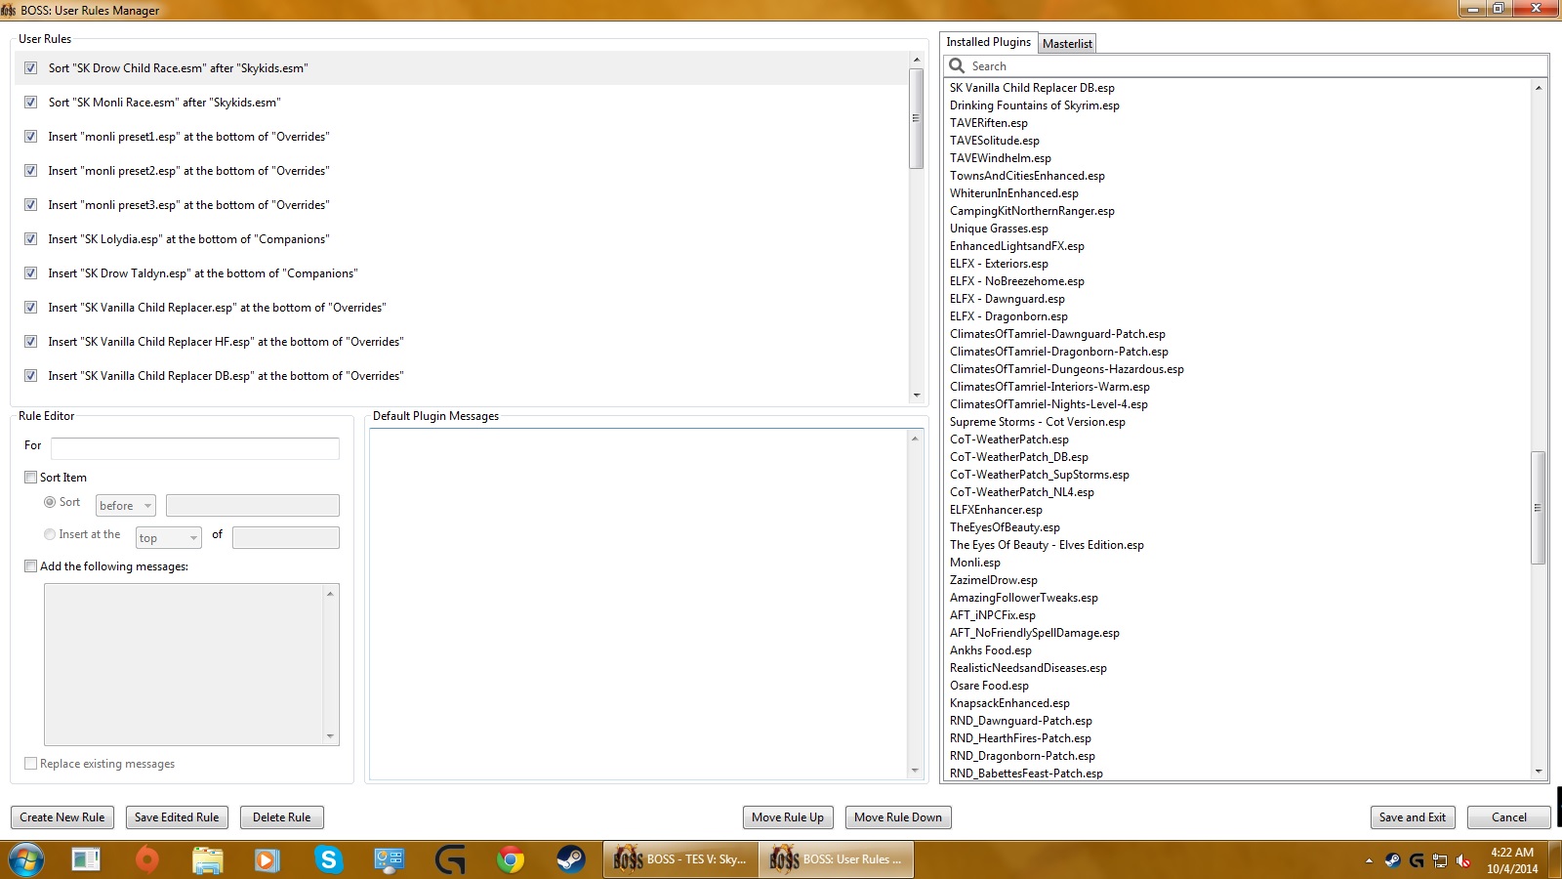
Task: Open Windows Media Player from taskbar
Action: [267, 860]
